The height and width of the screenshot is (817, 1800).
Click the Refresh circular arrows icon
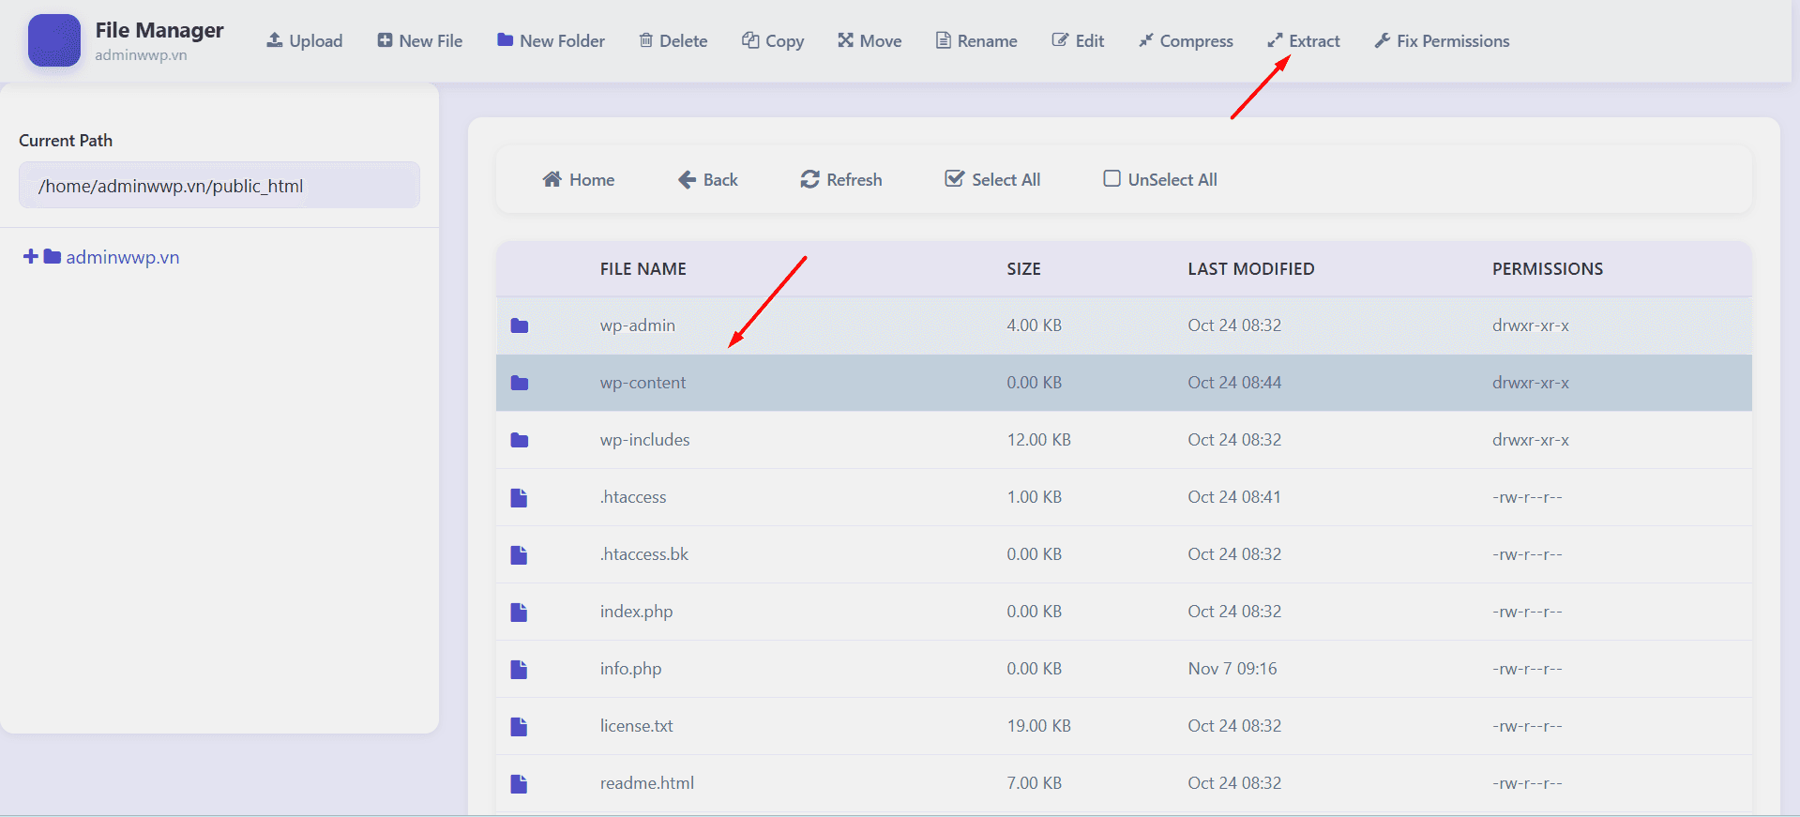tap(810, 179)
